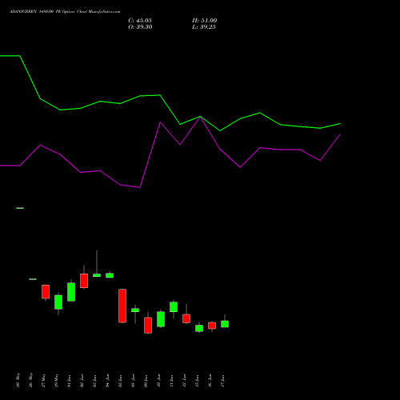Screen dimensions: 400x400
Task: Click the ADANIGREEN PE Options chart title
Action: tap(65, 12)
